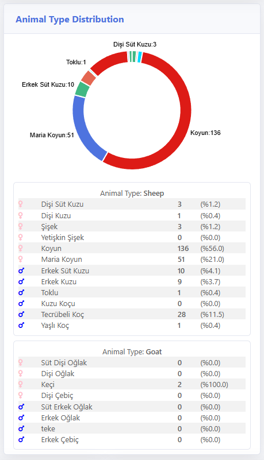Click the Maria Koyun:51 chart label

tap(52, 135)
